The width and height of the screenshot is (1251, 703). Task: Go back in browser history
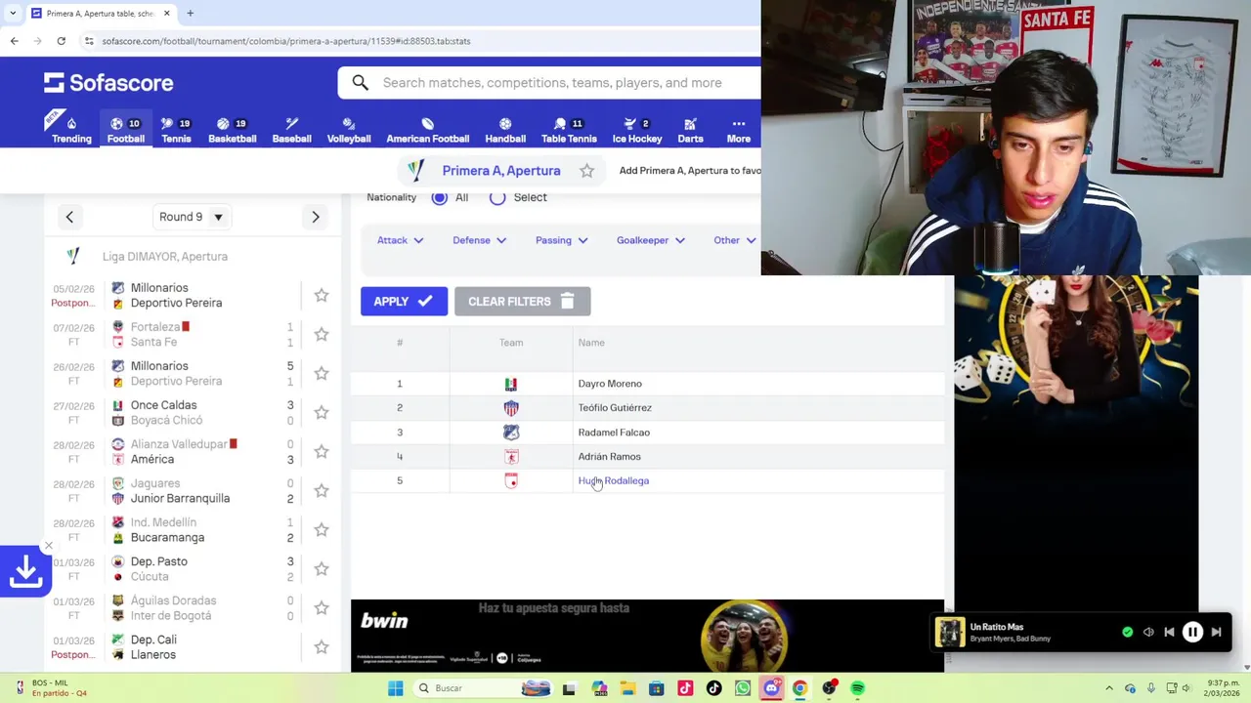pyautogui.click(x=14, y=41)
